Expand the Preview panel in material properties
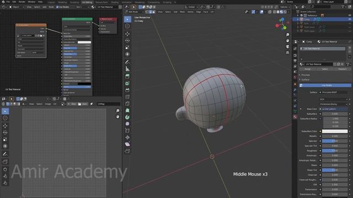353x198 pixels. 306,75
